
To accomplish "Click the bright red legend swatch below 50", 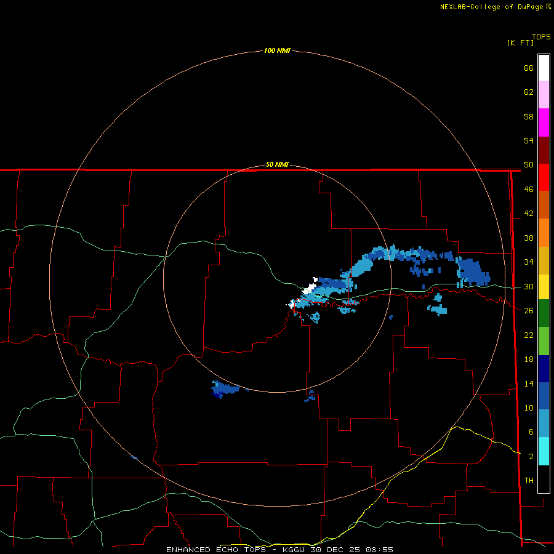I will coord(544,177).
